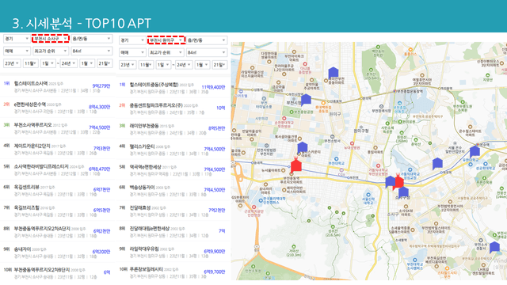Click 부천대학교 school icon on map

(x=336, y=159)
